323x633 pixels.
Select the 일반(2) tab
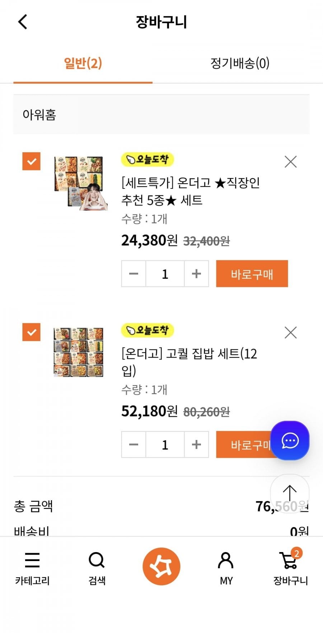[x=83, y=63]
